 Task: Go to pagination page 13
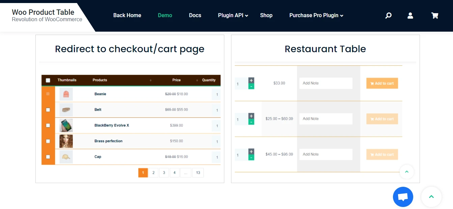pyautogui.click(x=198, y=173)
